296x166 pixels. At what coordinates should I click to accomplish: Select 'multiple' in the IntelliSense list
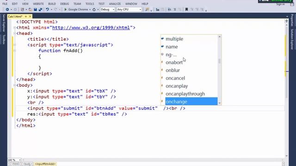[189, 39]
